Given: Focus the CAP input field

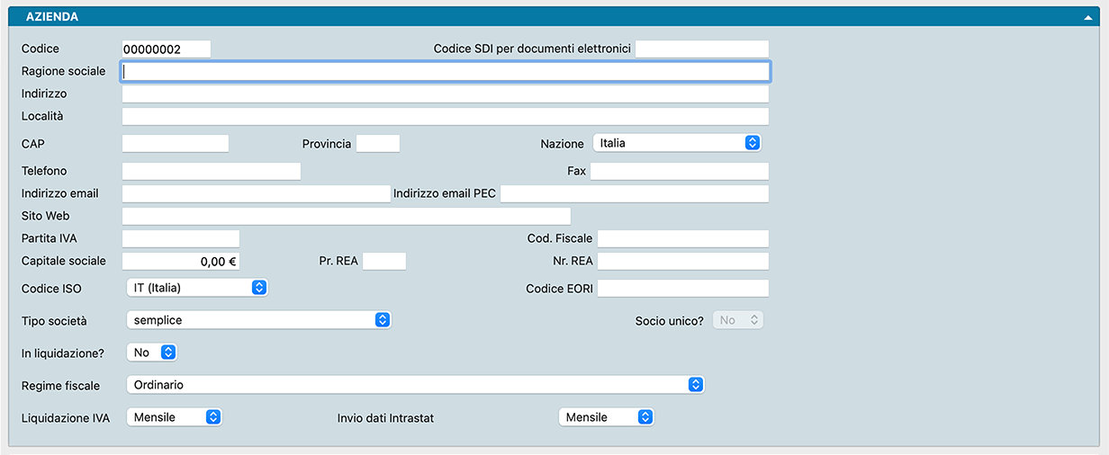Looking at the screenshot, I should click(176, 143).
